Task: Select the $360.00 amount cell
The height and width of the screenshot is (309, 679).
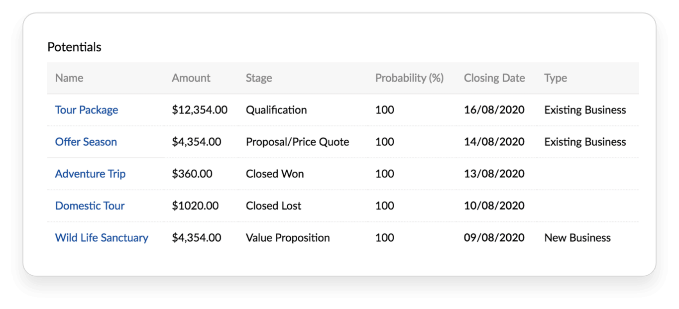Action: tap(192, 174)
